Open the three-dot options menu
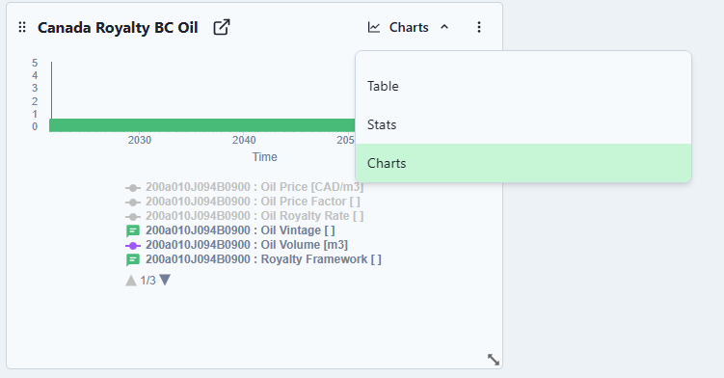Viewport: 724px width, 378px height. pos(479,27)
